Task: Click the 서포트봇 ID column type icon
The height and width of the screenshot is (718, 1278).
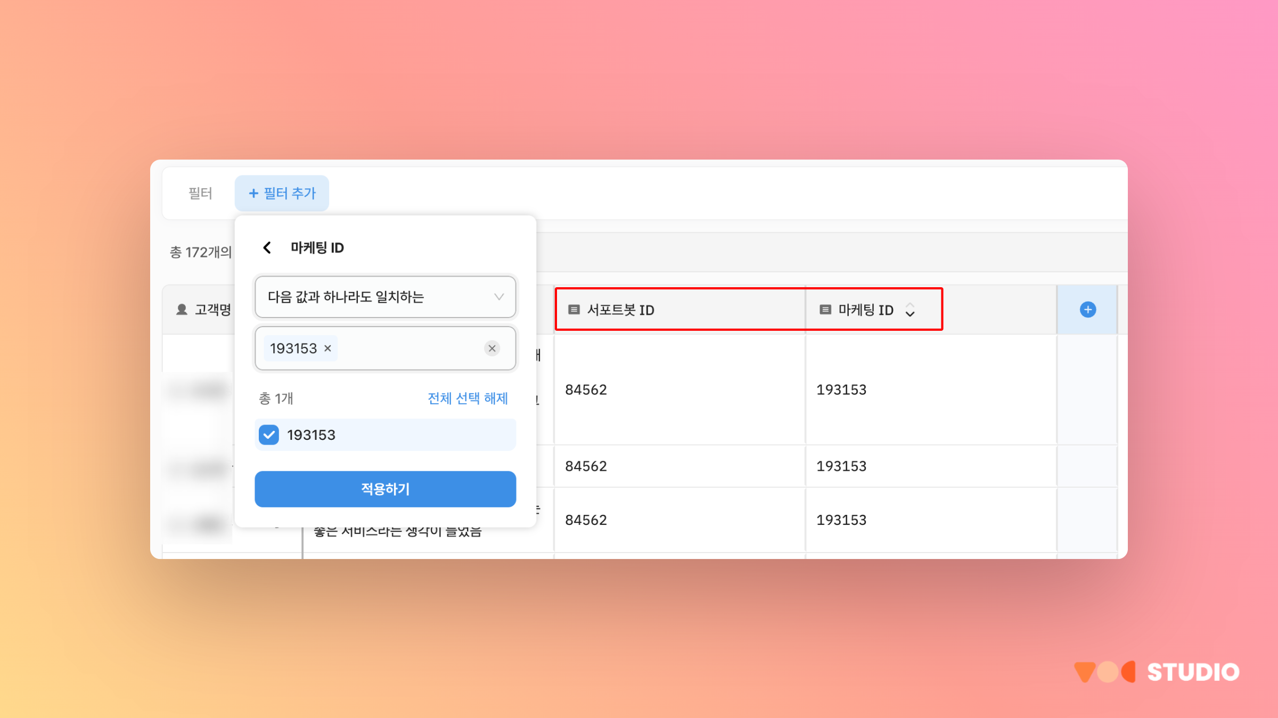Action: [574, 310]
